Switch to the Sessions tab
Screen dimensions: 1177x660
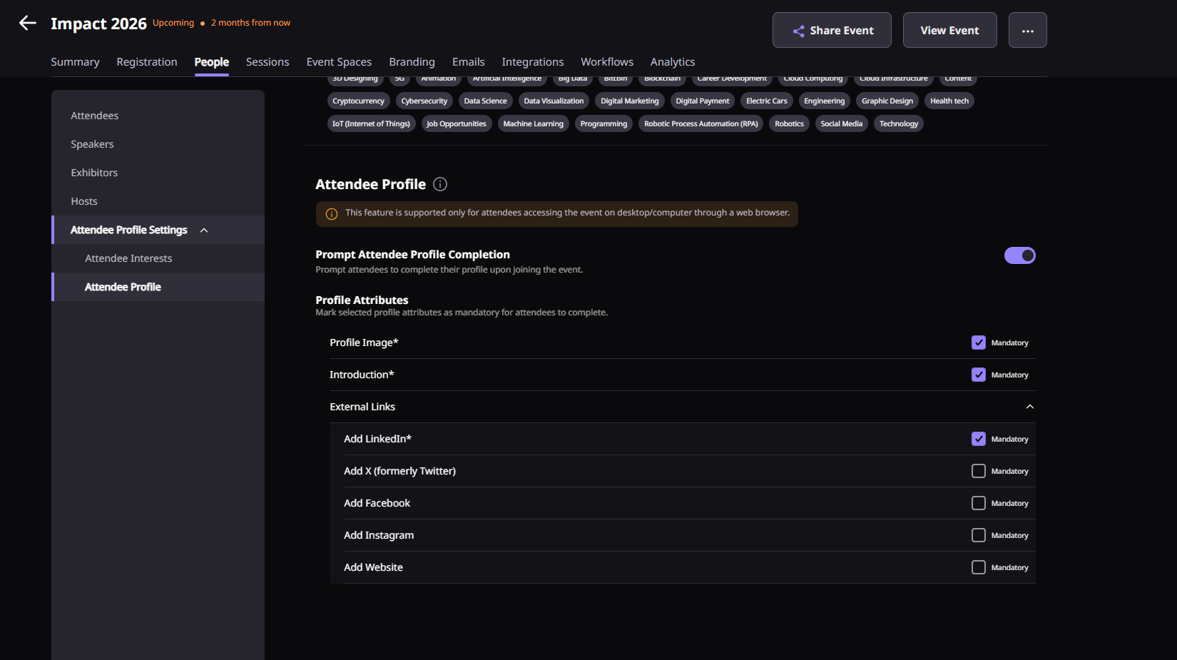267,62
